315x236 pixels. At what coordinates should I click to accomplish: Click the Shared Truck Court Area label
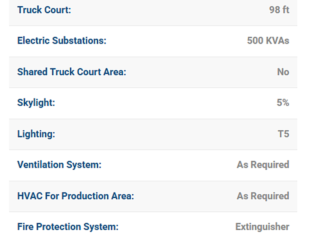(72, 72)
